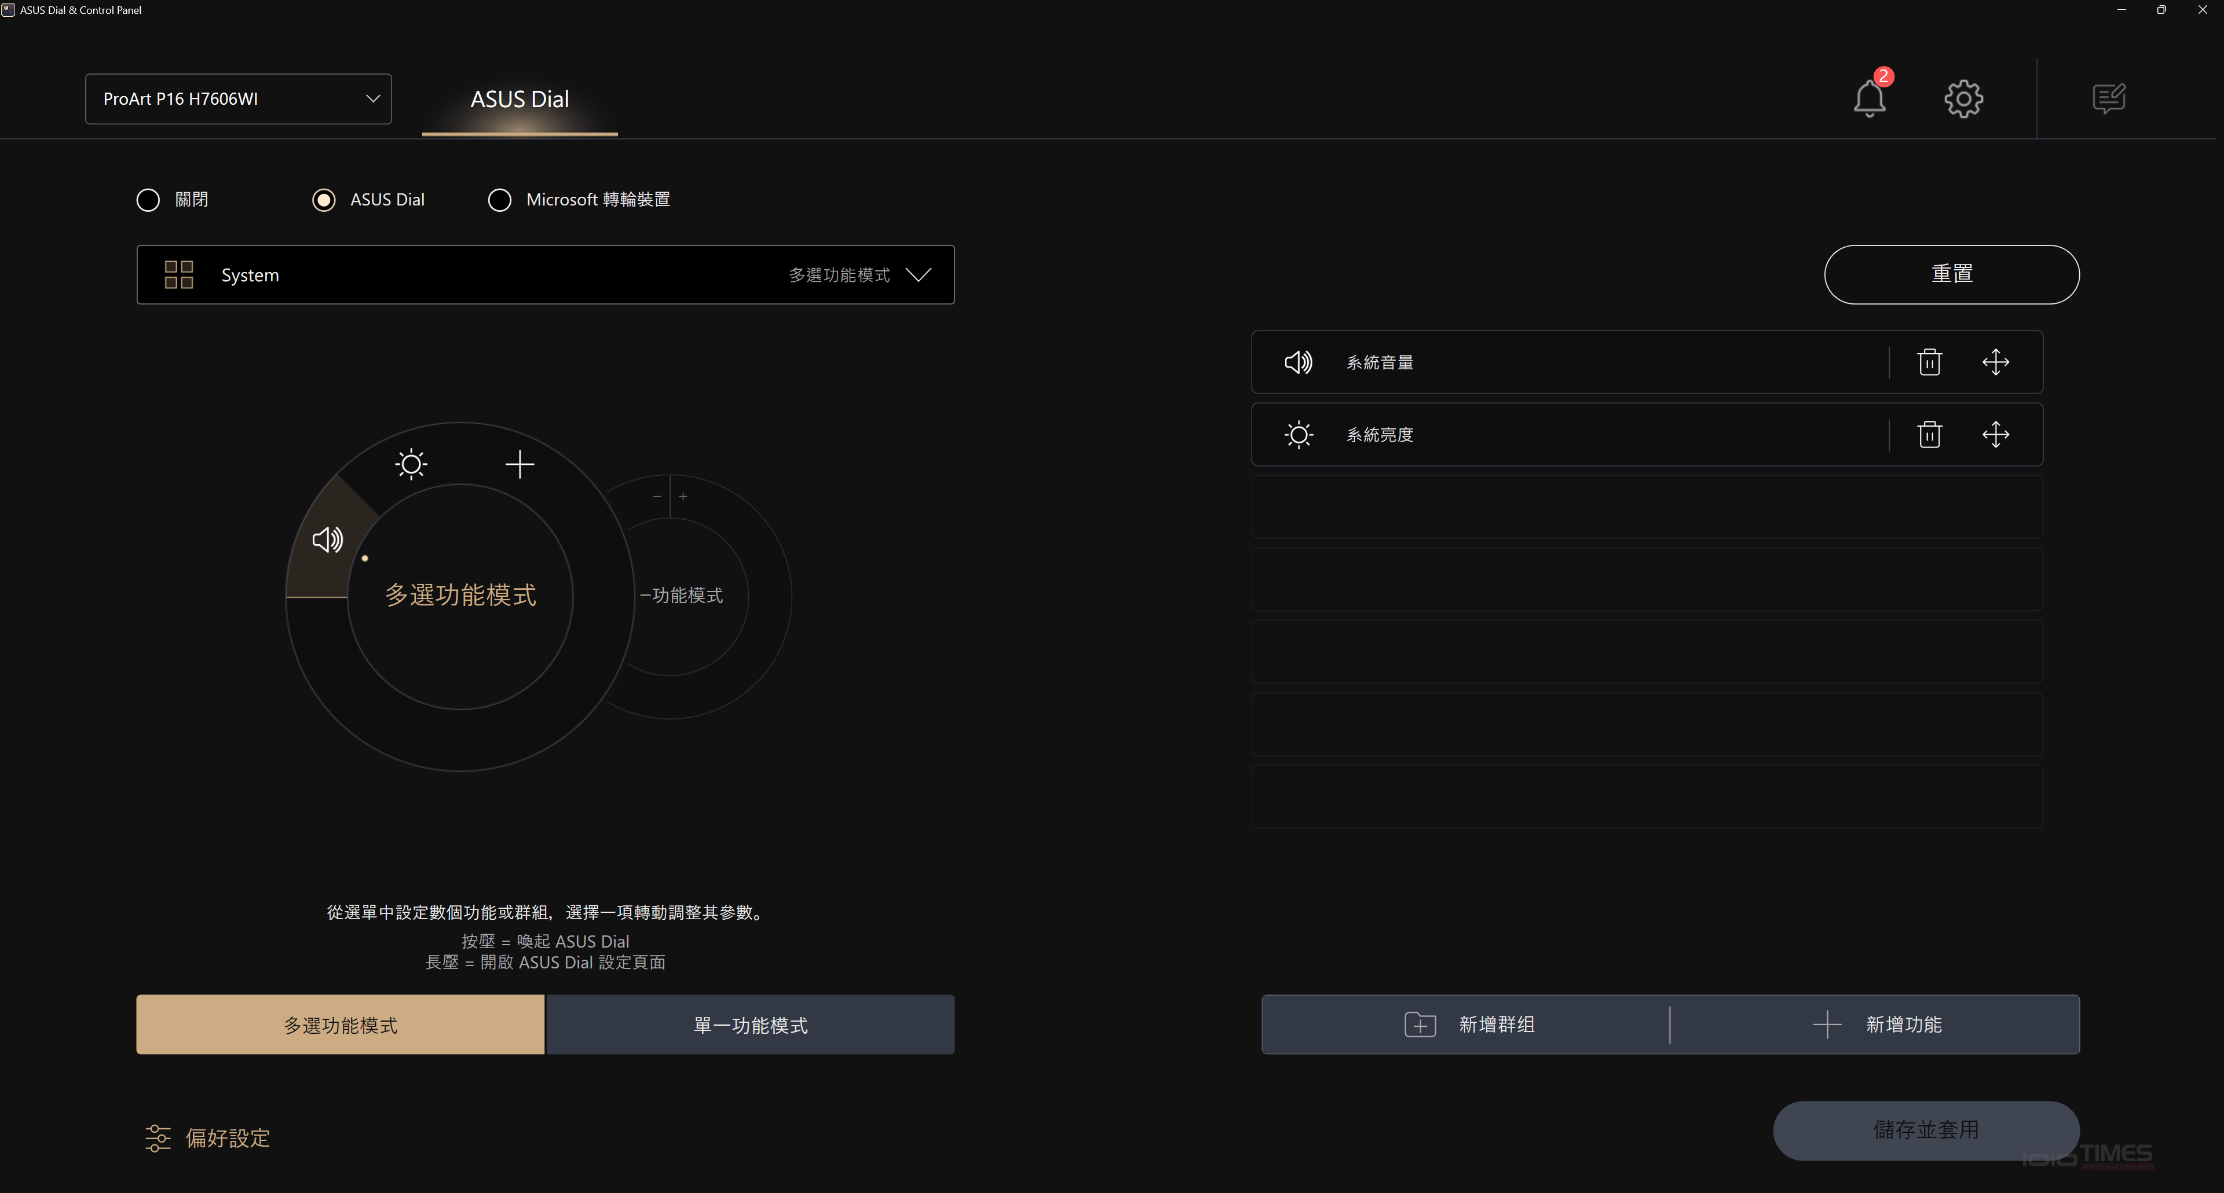Image resolution: width=2224 pixels, height=1193 pixels.
Task: Switch to 單一功能模式 tab
Action: click(750, 1025)
